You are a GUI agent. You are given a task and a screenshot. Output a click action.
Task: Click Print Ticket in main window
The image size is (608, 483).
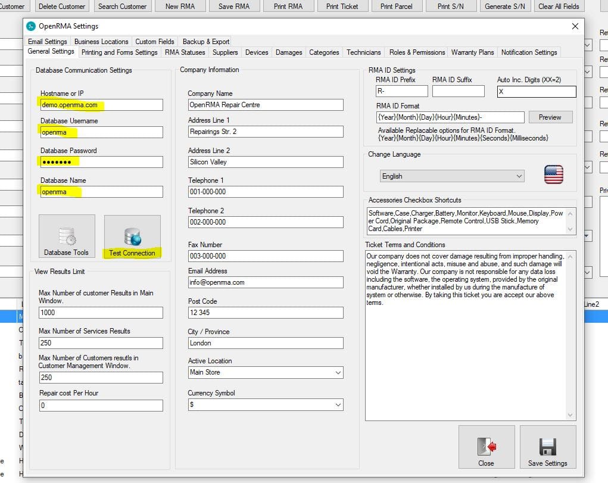342,6
